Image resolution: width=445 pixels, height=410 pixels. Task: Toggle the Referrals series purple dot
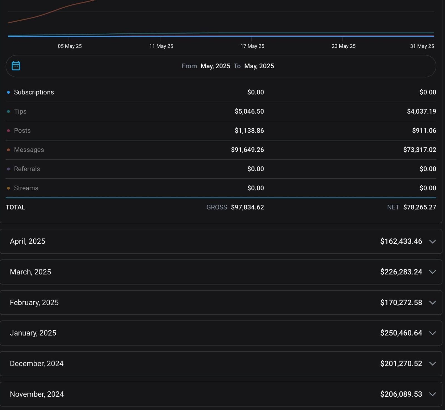click(8, 169)
